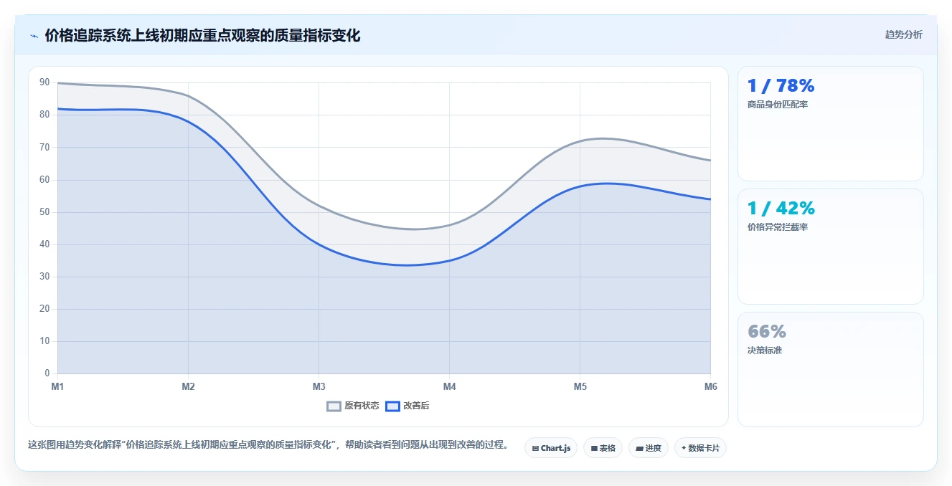Select the 进度 tag
Screen dimensions: 952x486
coord(648,448)
